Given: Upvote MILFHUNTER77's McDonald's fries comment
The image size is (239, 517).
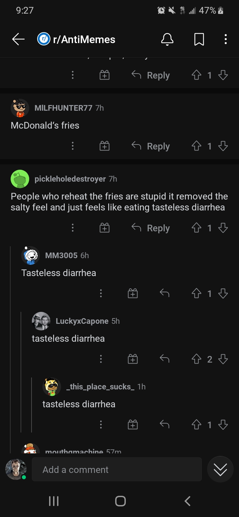Looking at the screenshot, I should [x=197, y=146].
